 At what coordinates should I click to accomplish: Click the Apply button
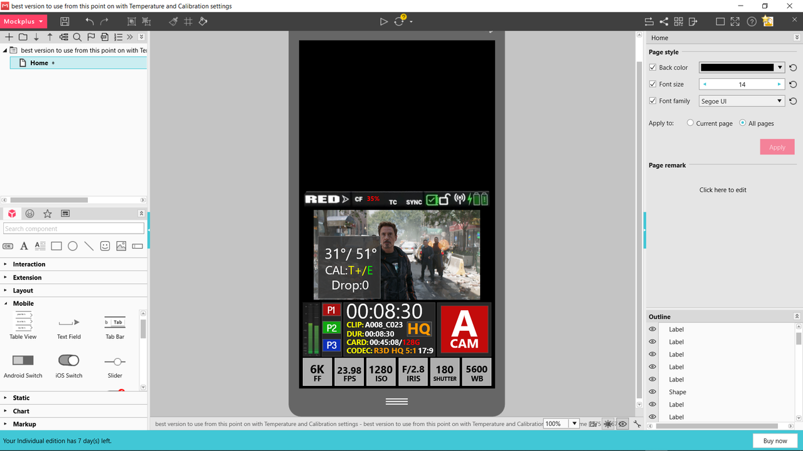pyautogui.click(x=777, y=147)
